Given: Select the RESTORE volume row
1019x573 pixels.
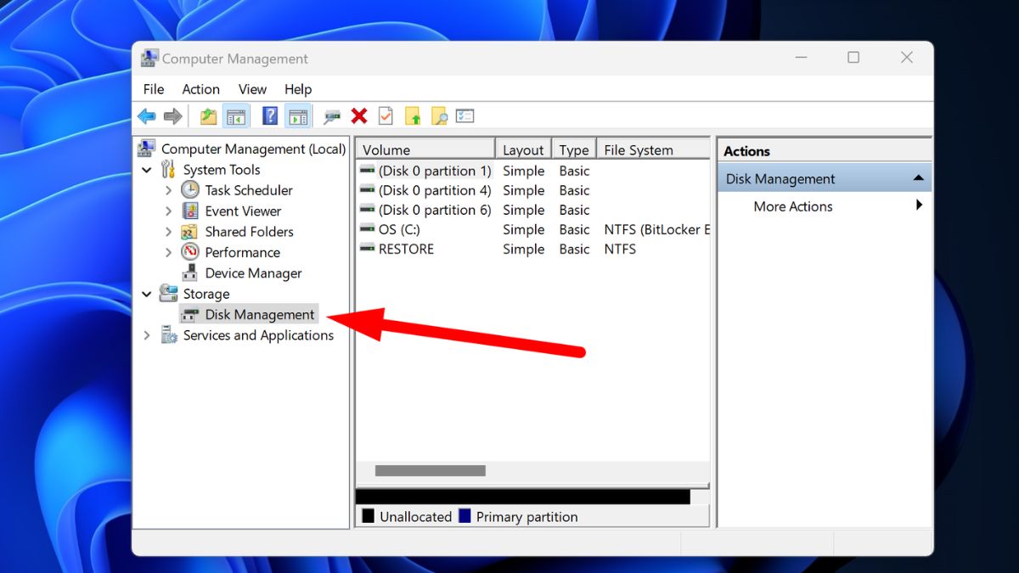Looking at the screenshot, I should point(533,249).
